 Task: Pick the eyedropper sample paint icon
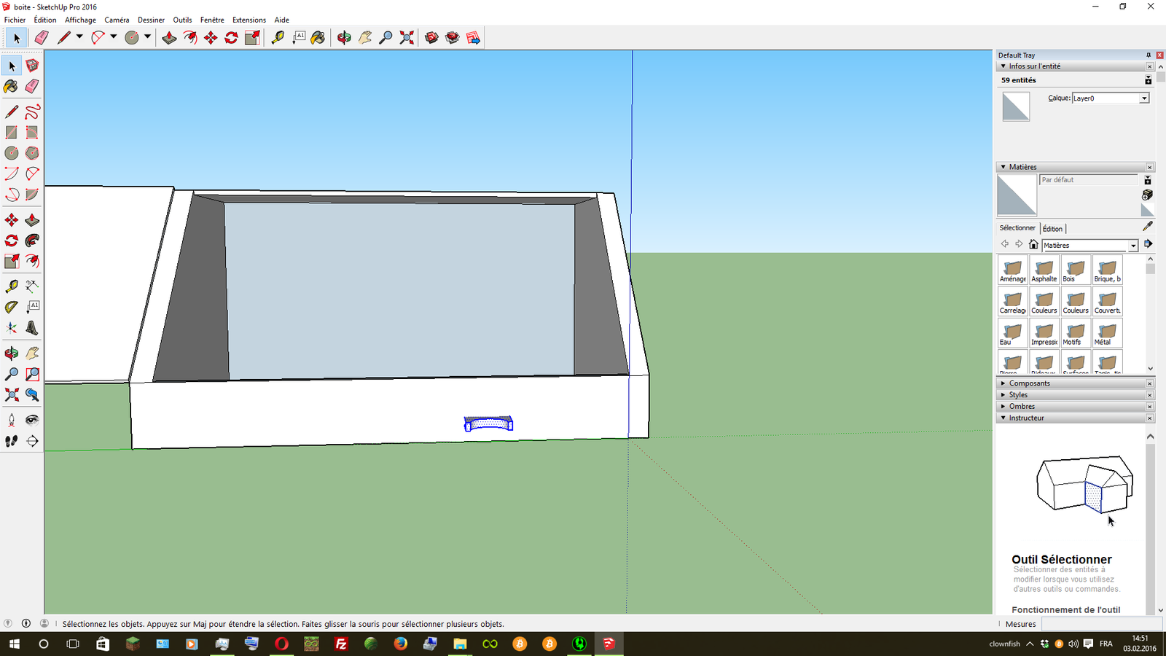click(1148, 227)
